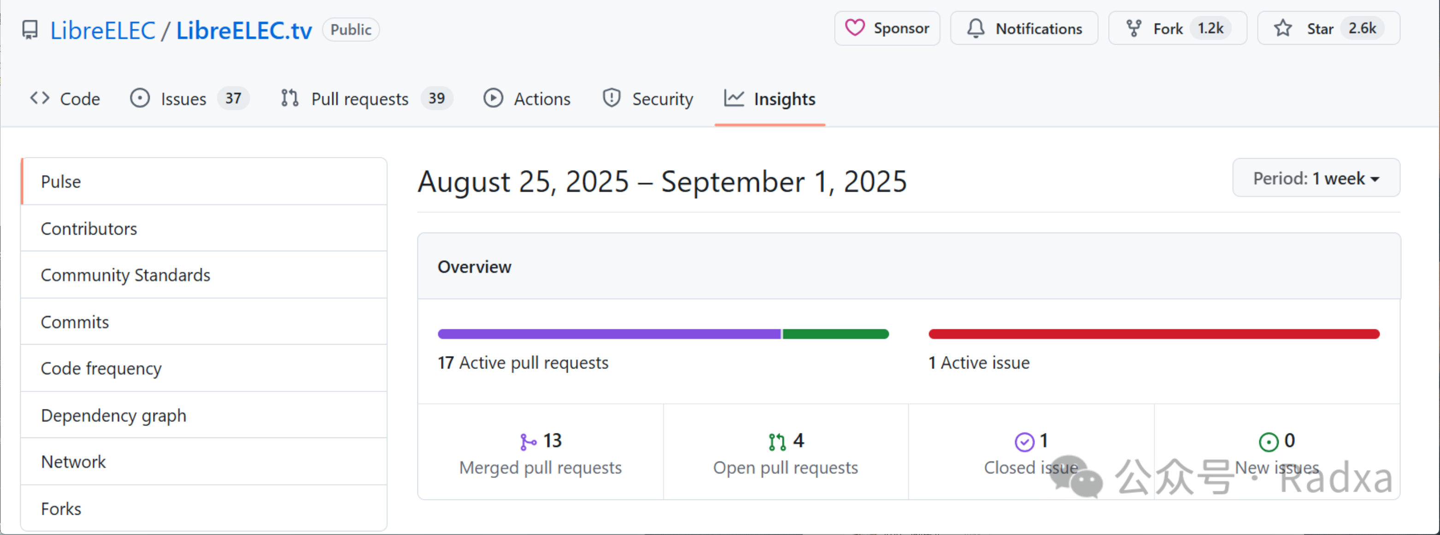Click the purple closed issue check icon
The width and height of the screenshot is (1440, 535).
pyautogui.click(x=1024, y=442)
